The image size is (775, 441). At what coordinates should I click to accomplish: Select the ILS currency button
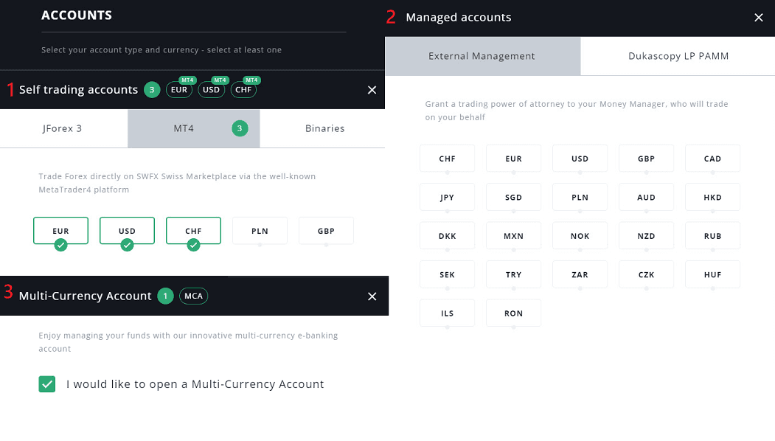click(x=448, y=313)
